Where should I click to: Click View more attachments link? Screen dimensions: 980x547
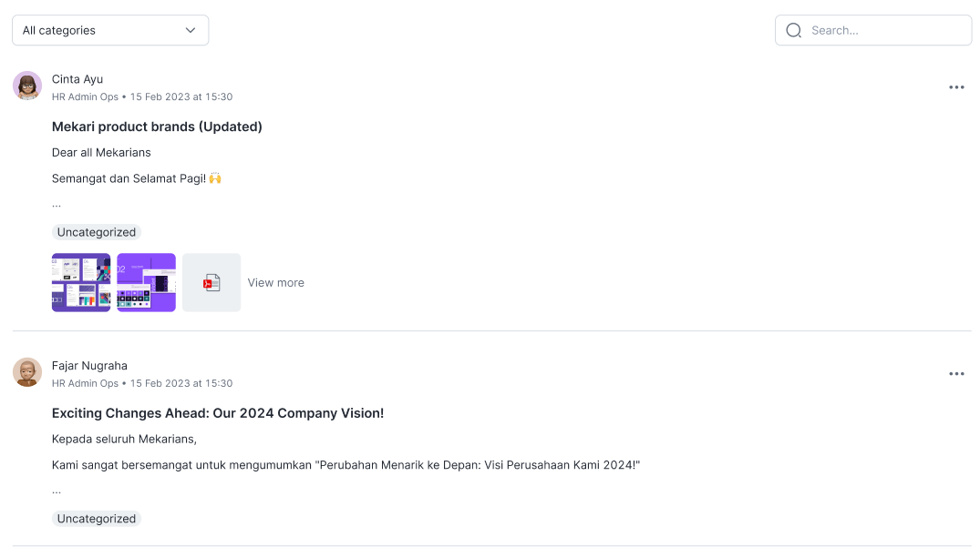click(x=275, y=282)
